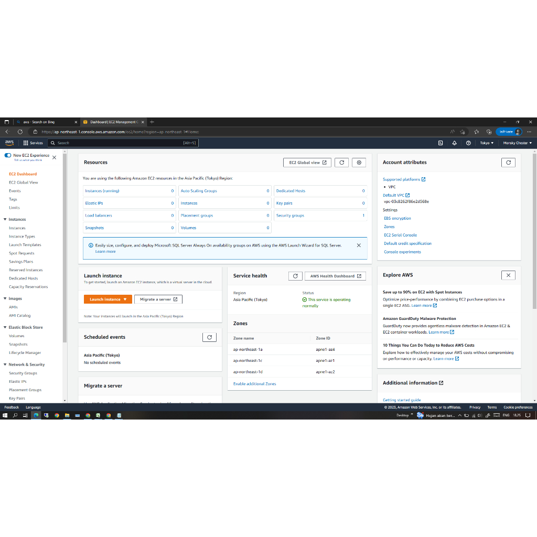
Task: Open EC2 Serial Console link
Action: 400,235
